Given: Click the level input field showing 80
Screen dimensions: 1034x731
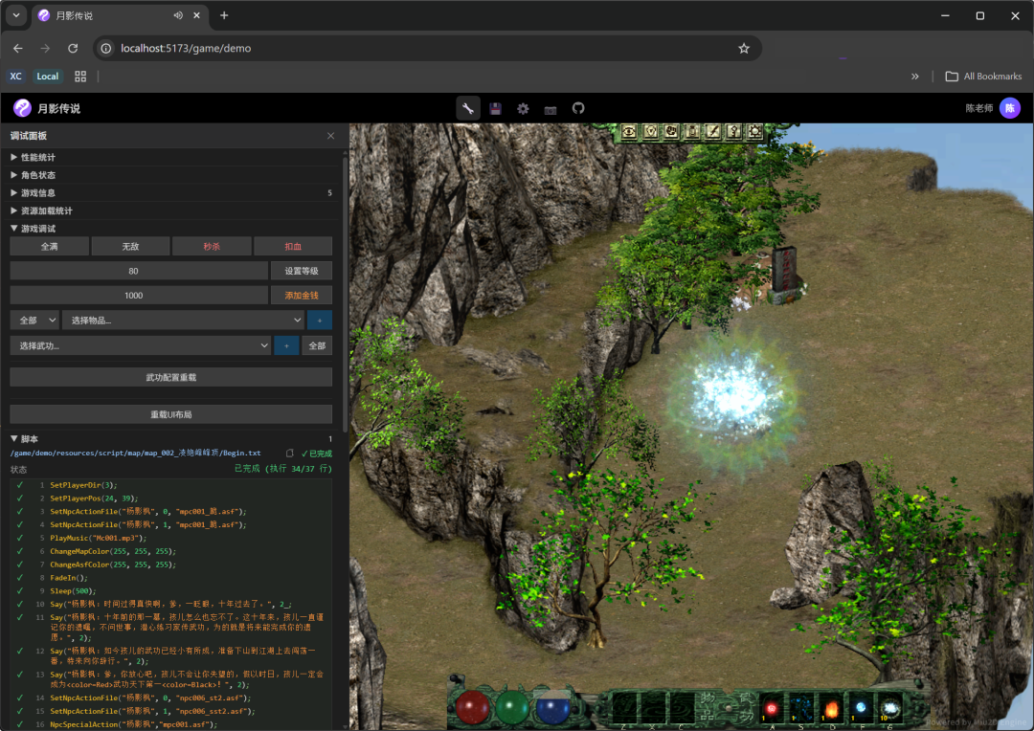Looking at the screenshot, I should [x=139, y=271].
